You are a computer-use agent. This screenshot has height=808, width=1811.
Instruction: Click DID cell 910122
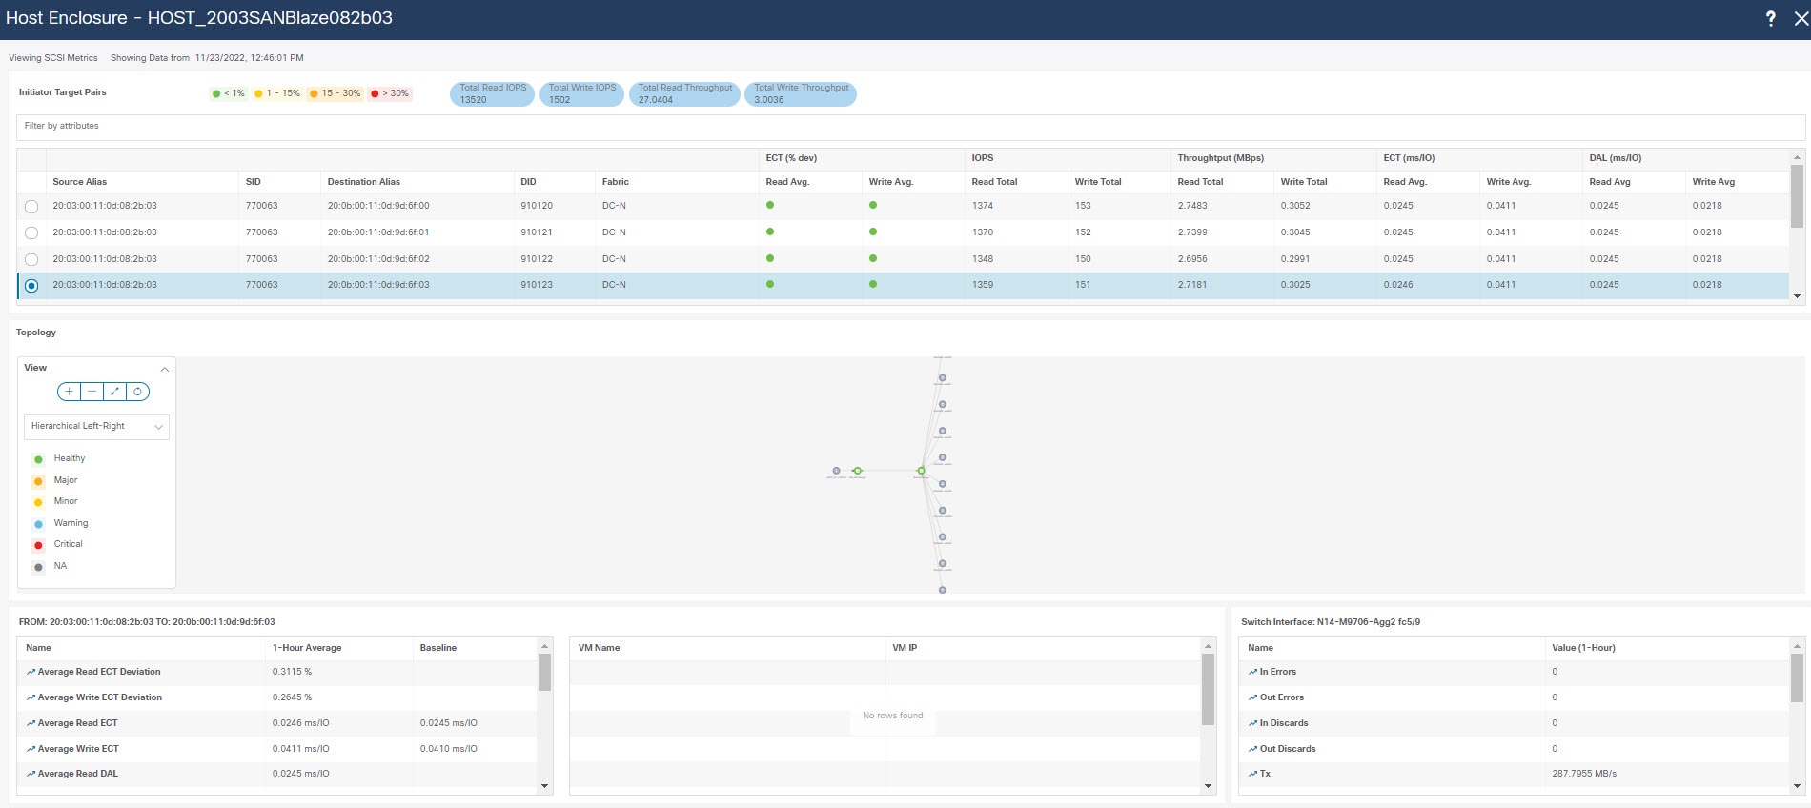pos(537,259)
